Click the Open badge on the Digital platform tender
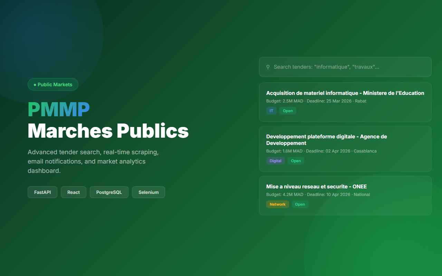The image size is (442, 276). coord(296,161)
